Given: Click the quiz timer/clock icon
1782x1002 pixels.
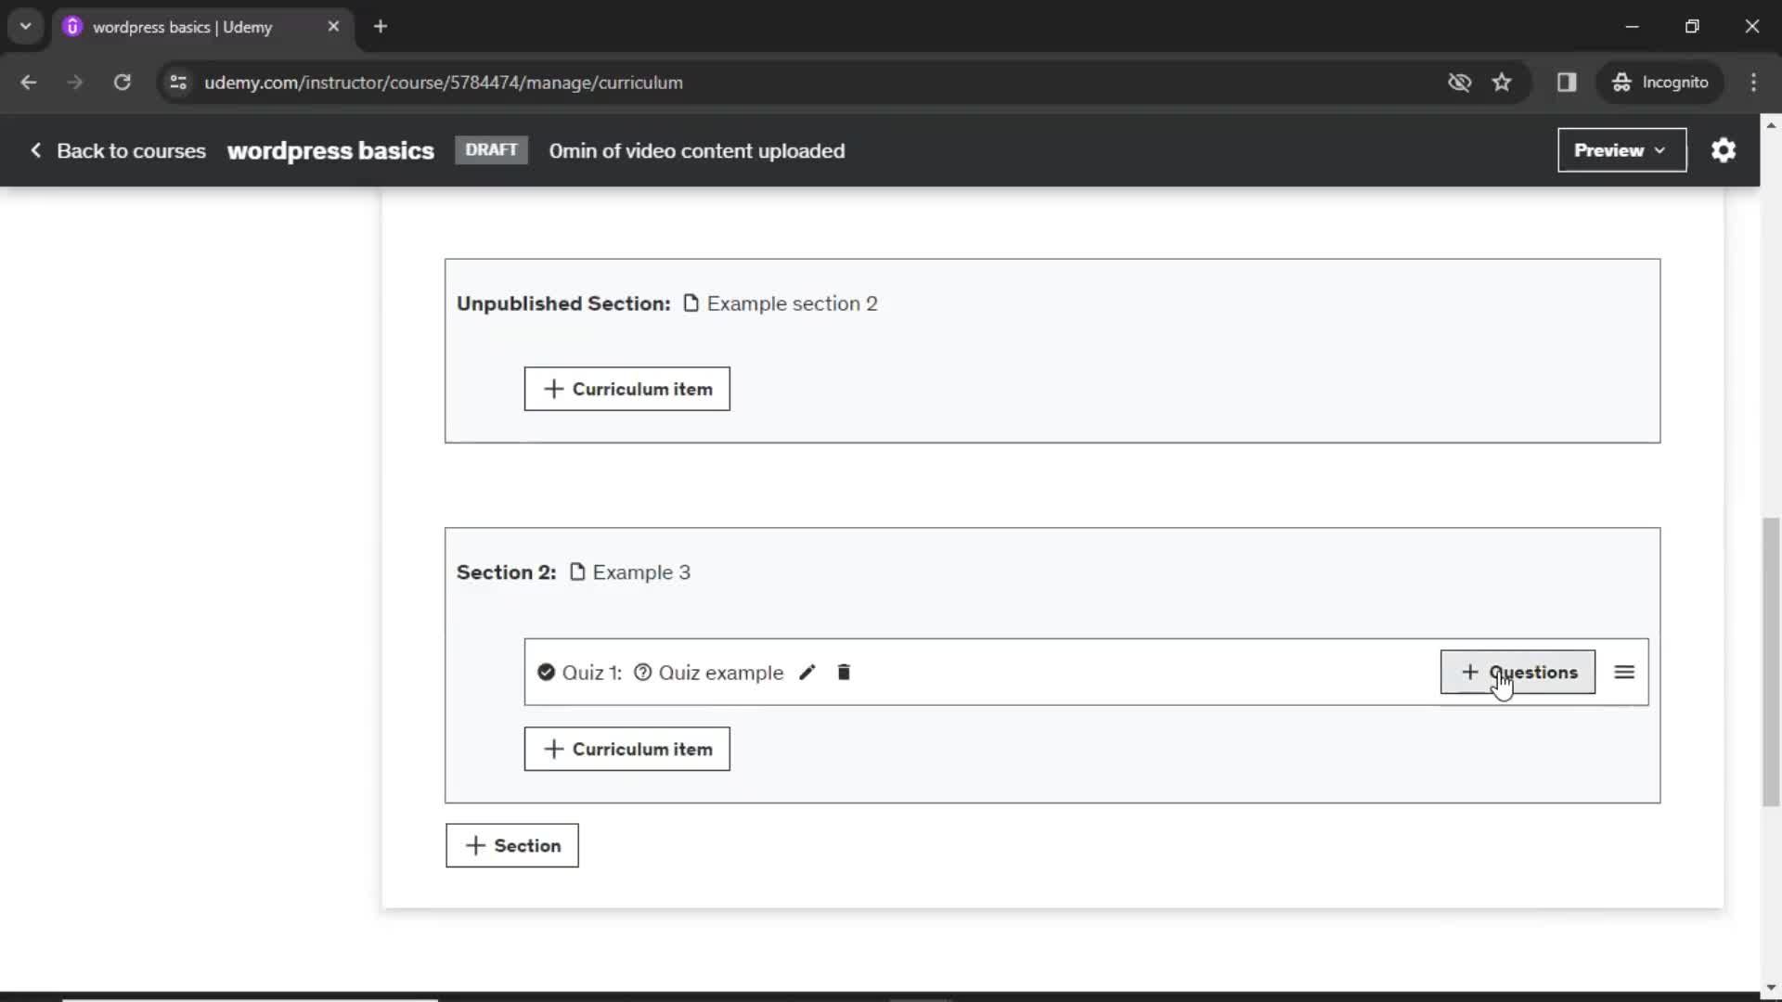Looking at the screenshot, I should pyautogui.click(x=642, y=672).
